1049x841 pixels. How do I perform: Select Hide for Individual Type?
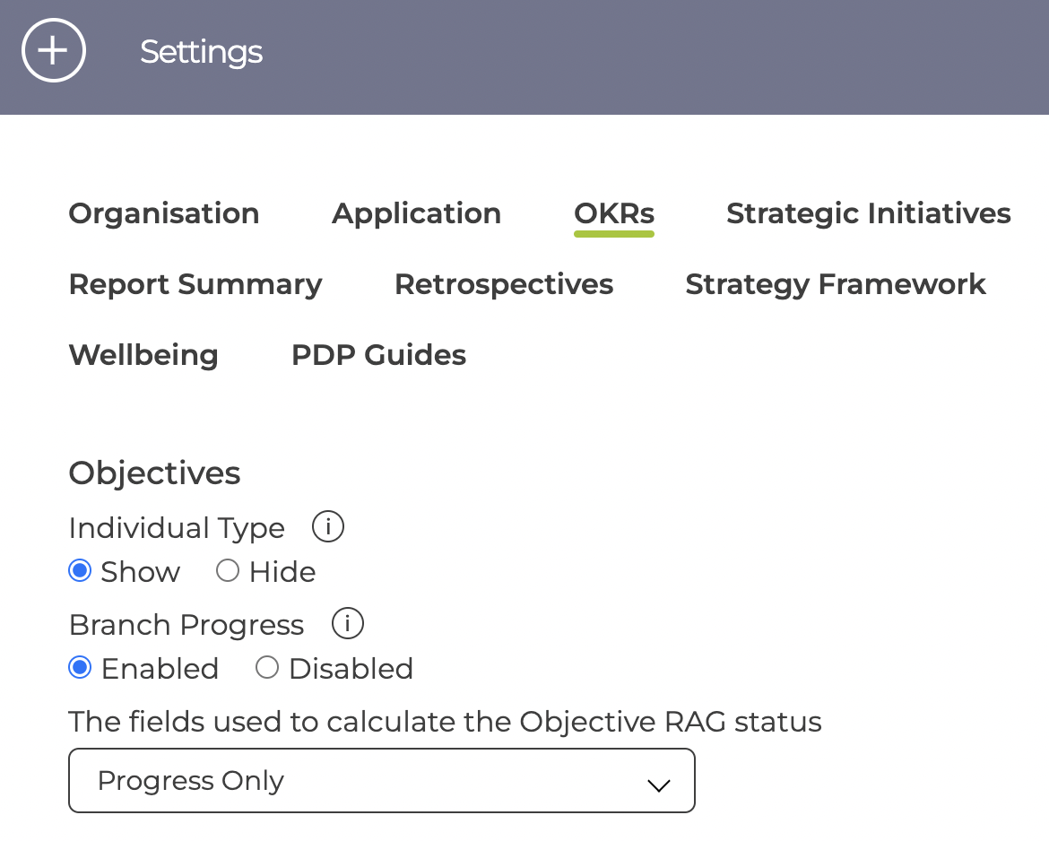(x=228, y=571)
